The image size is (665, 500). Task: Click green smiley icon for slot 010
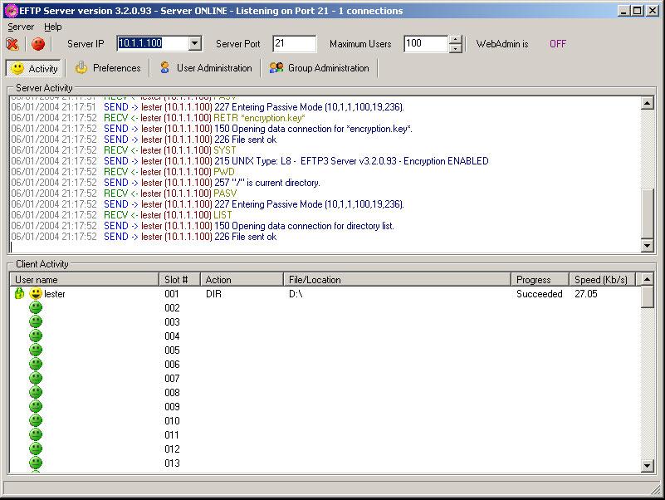[x=36, y=420]
